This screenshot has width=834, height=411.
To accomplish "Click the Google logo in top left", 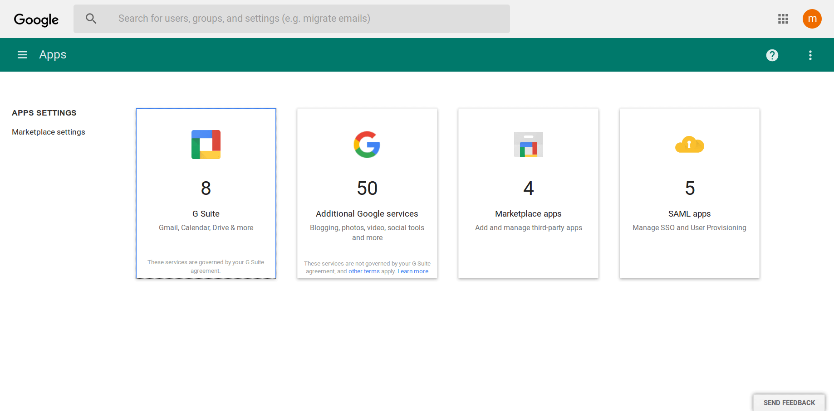I will 36,19.
